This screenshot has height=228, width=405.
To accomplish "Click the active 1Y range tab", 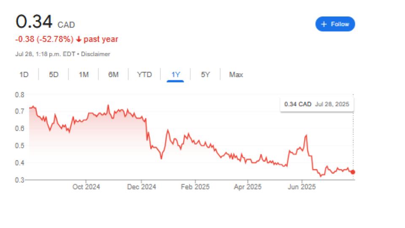I will tap(175, 75).
